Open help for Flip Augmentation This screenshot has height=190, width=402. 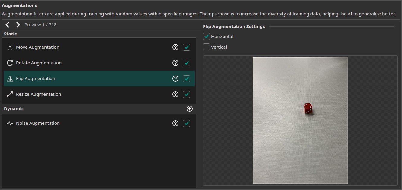[175, 79]
